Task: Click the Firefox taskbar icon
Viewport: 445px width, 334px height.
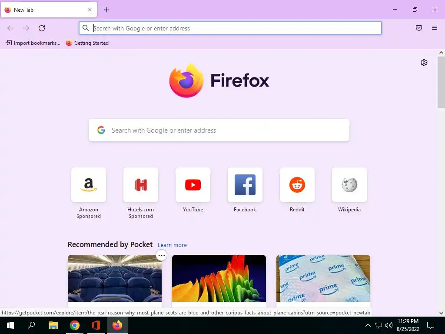Action: 117,325
